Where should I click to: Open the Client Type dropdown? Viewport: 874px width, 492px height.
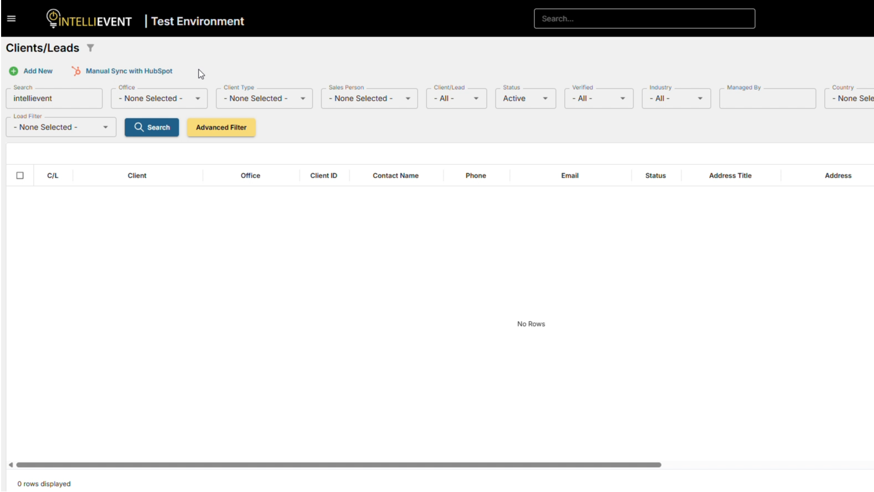pyautogui.click(x=264, y=99)
